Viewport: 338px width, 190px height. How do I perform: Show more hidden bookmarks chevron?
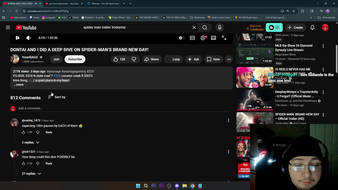pos(311,18)
